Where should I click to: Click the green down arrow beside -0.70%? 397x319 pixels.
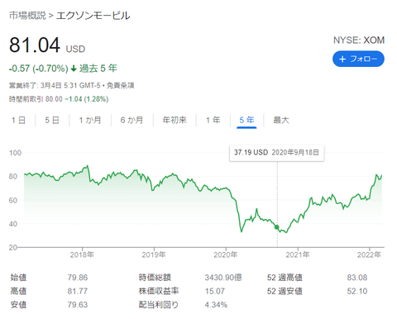click(74, 69)
